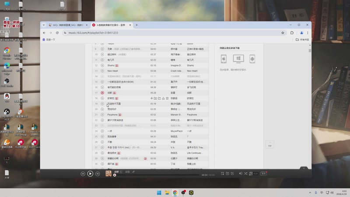Open the MV icon on row 17
350x197 pixels.
pos(114,93)
